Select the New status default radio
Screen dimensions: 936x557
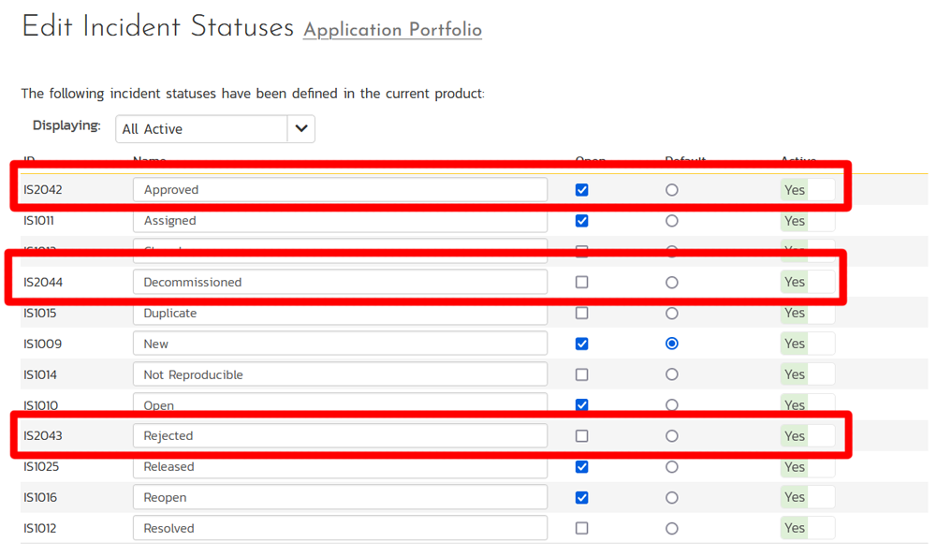[672, 344]
